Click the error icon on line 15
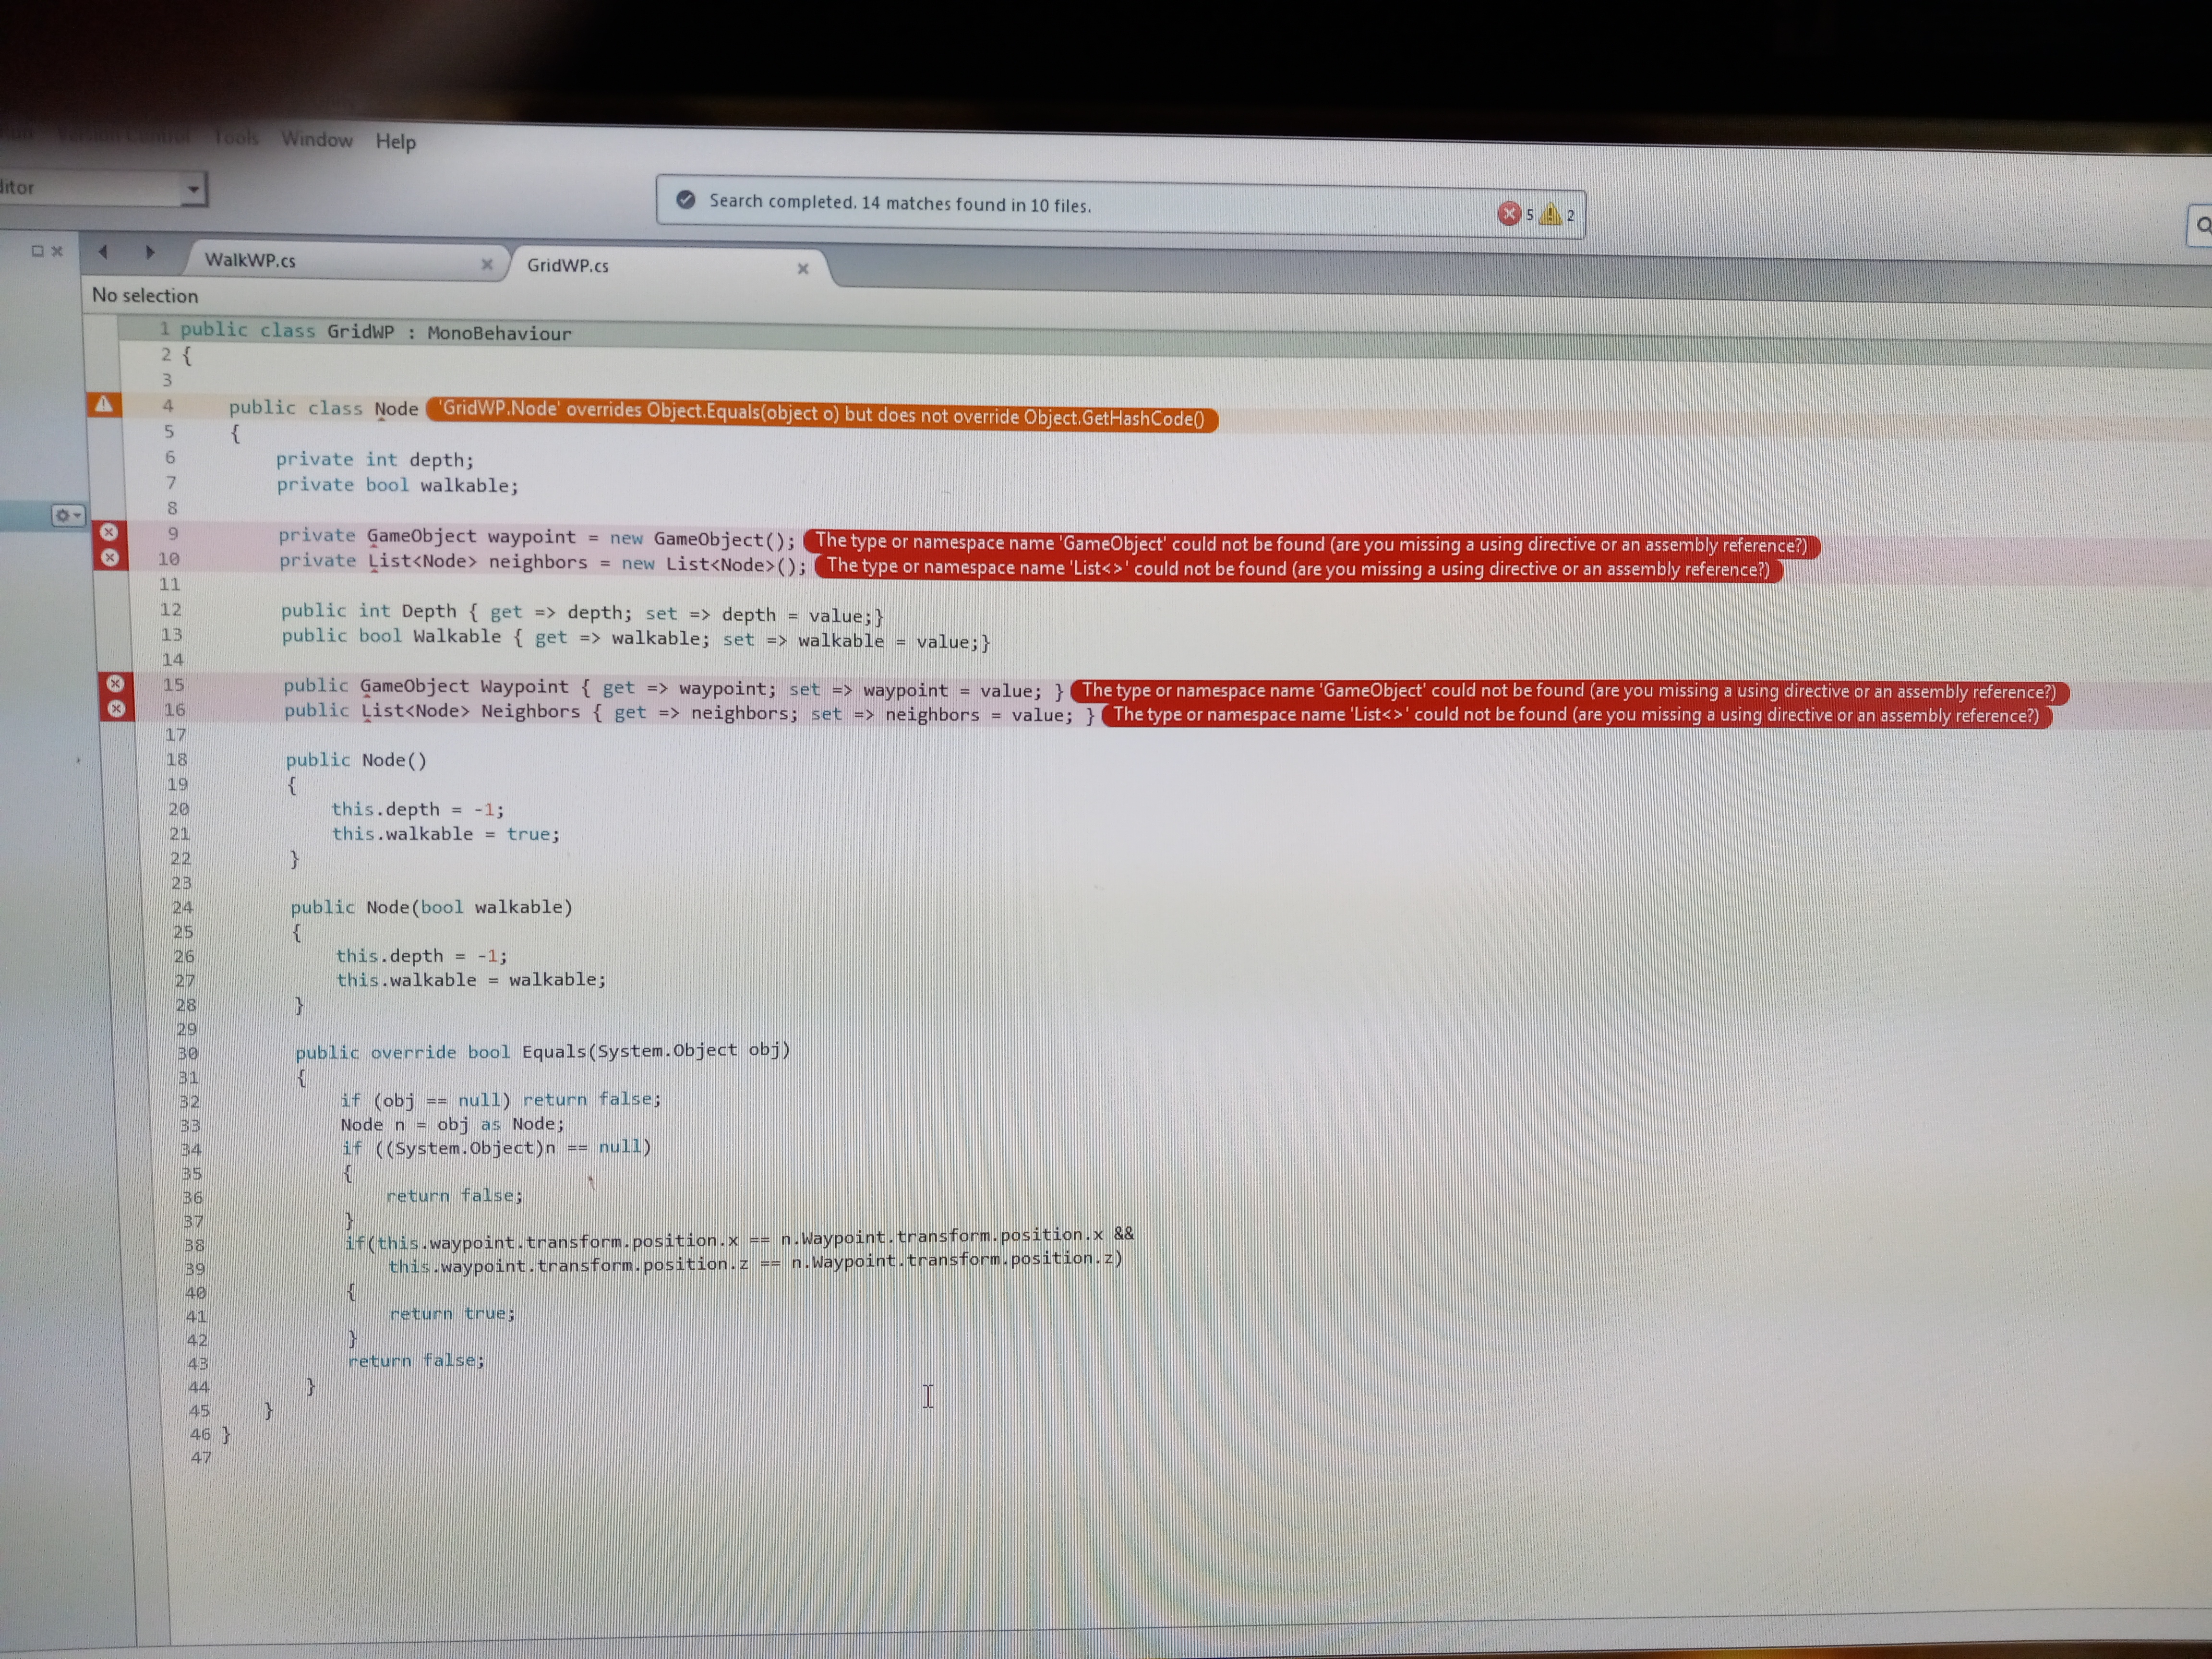 pyautogui.click(x=116, y=683)
